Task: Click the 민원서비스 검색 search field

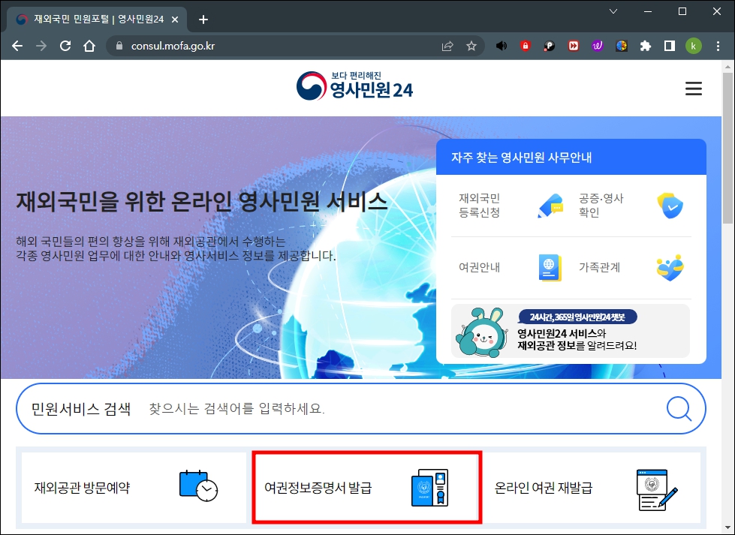Action: 300,408
